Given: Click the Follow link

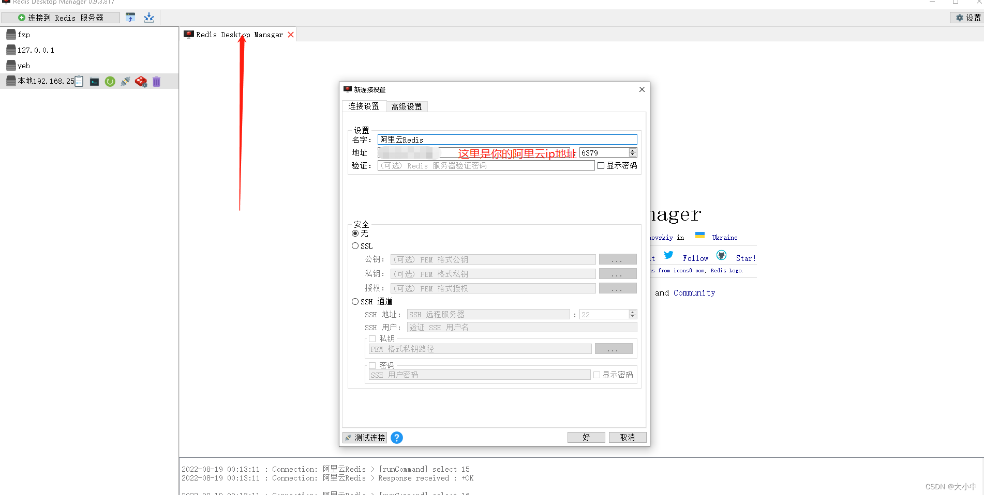Looking at the screenshot, I should [x=695, y=258].
